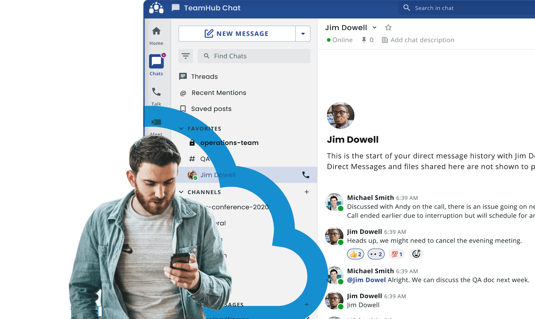Collapse the CHANNELS section

pyautogui.click(x=181, y=192)
